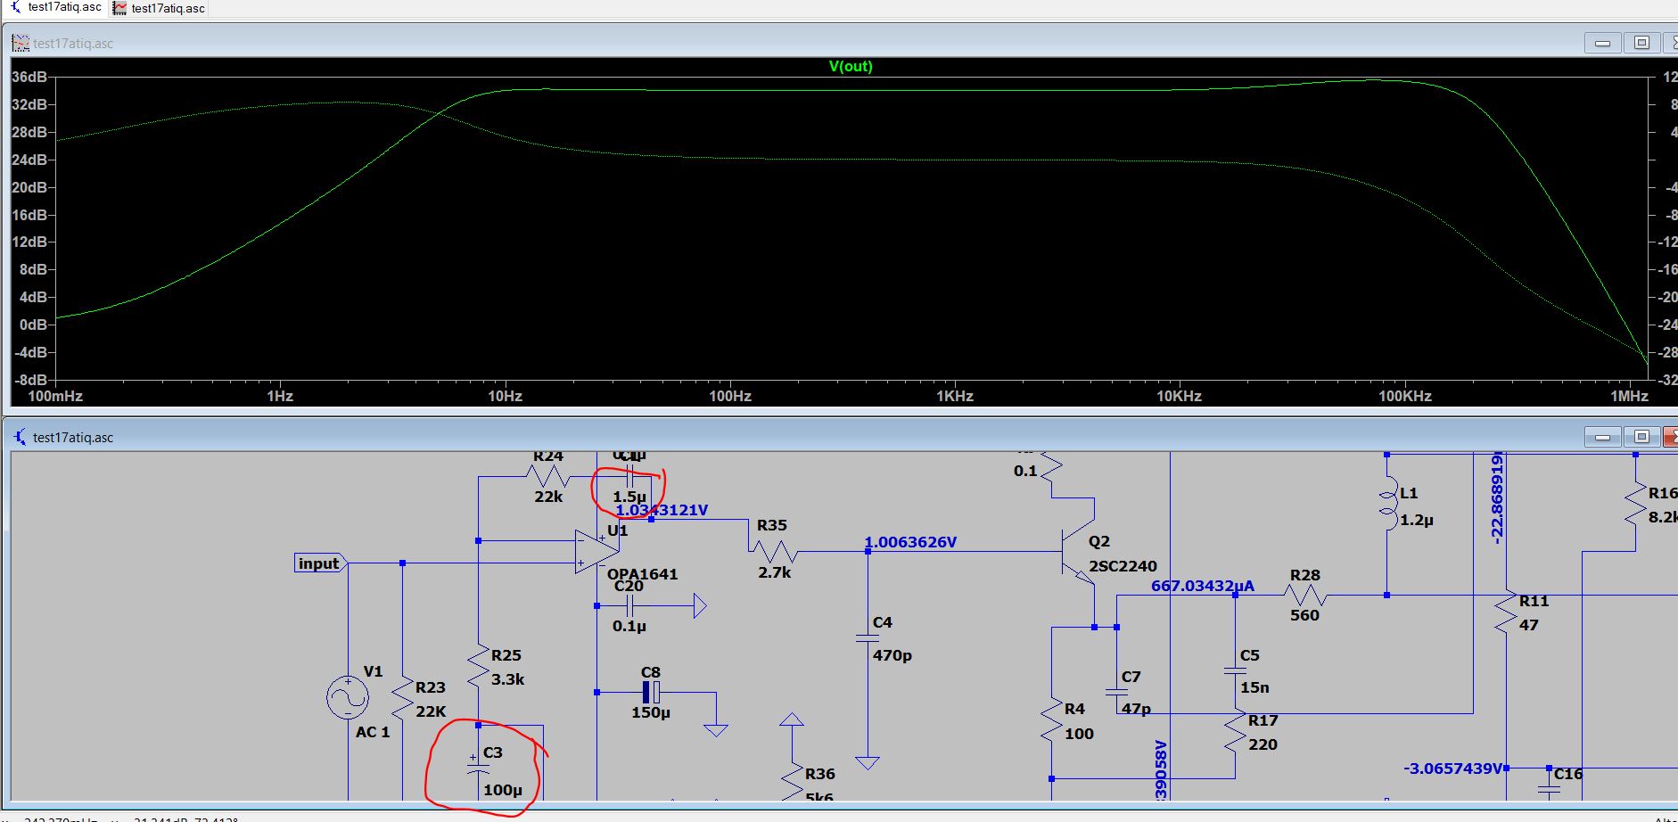Click the ground symbol below C4

click(x=868, y=763)
